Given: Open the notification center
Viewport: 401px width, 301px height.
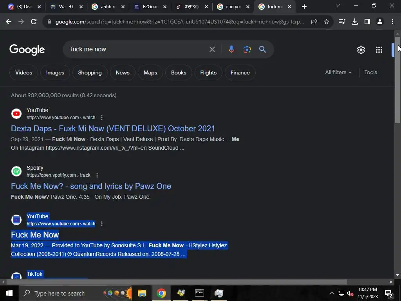Looking at the screenshot, I should tap(389, 294).
